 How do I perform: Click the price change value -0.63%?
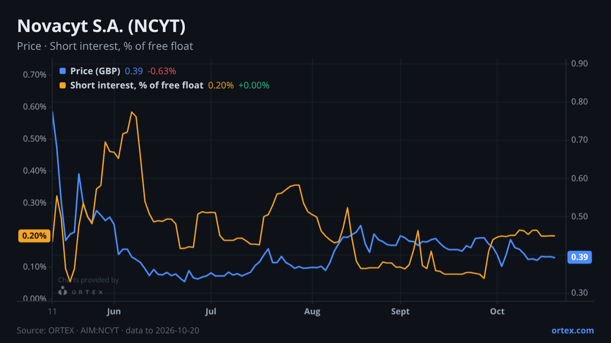(x=162, y=71)
